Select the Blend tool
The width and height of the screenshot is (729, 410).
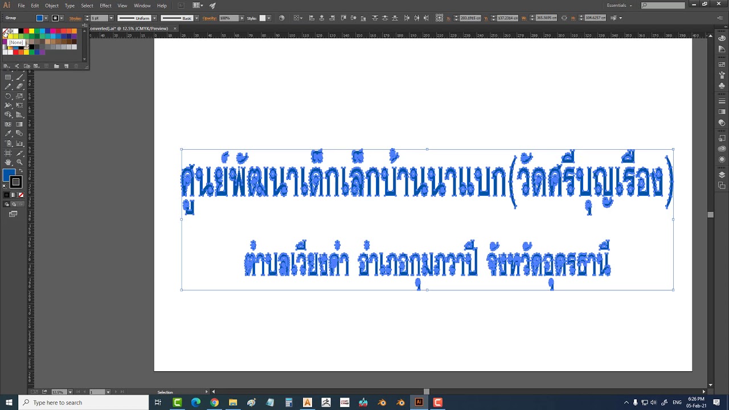19,133
